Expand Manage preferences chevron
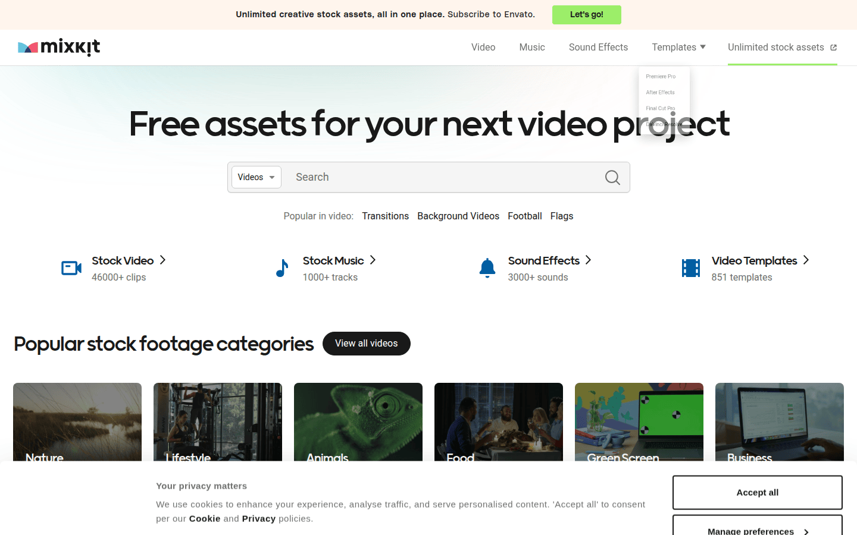Screen dimensions: 857x535 pyautogui.click(x=806, y=531)
